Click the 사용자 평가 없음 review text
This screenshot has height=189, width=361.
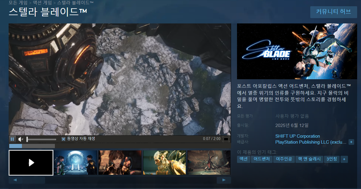pyautogui.click(x=292, y=116)
